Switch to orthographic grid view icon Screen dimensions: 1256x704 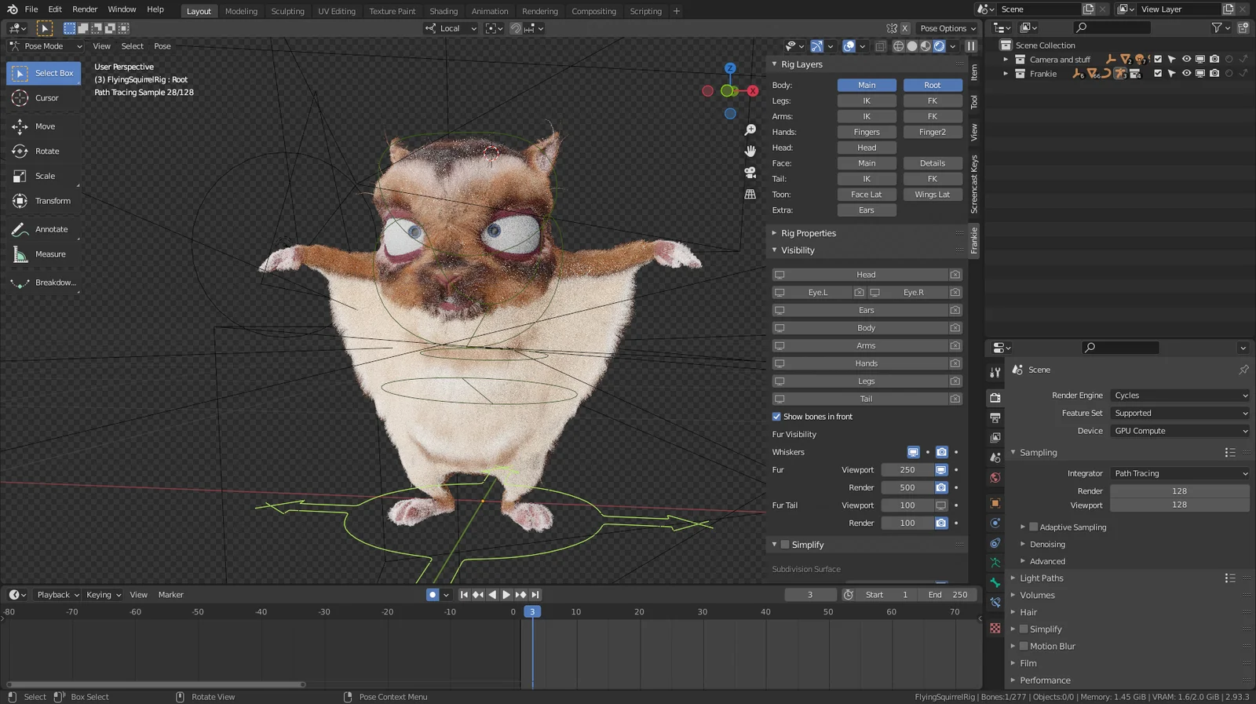[x=750, y=194]
